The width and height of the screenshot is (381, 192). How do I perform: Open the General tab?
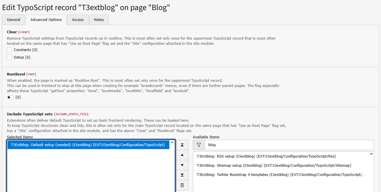tap(13, 20)
